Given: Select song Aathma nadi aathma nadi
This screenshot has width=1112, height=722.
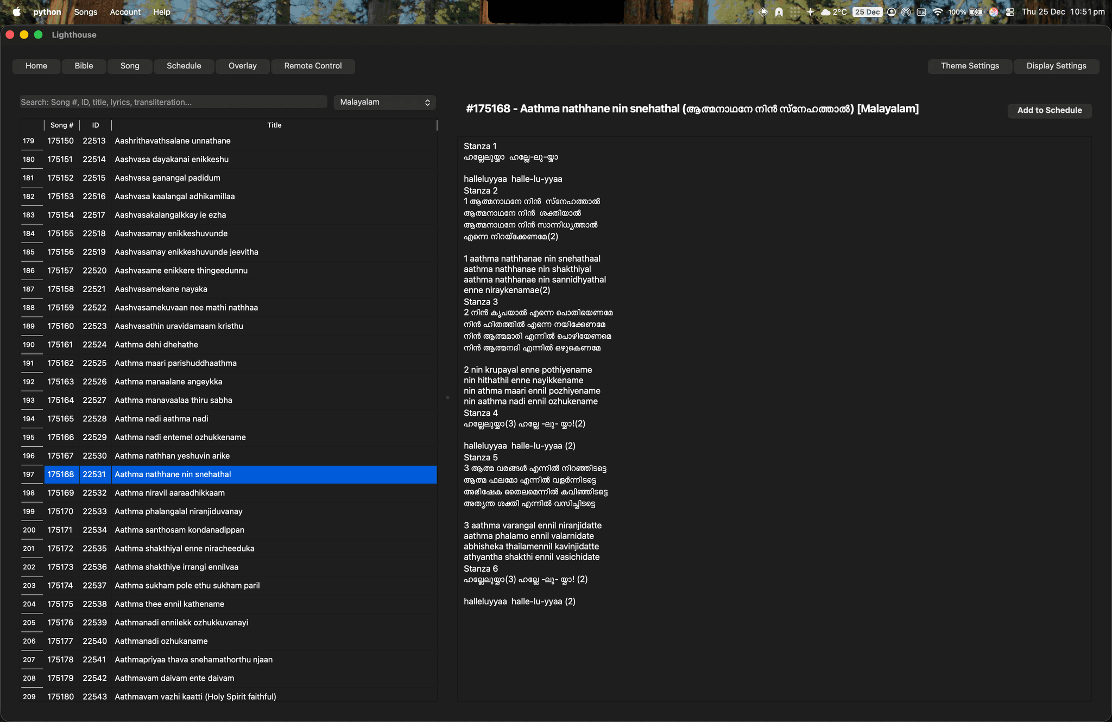Looking at the screenshot, I should coord(161,419).
